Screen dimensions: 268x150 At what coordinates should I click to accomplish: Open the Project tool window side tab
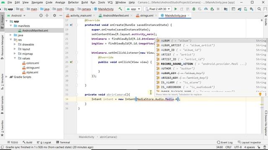click(x=2, y=22)
